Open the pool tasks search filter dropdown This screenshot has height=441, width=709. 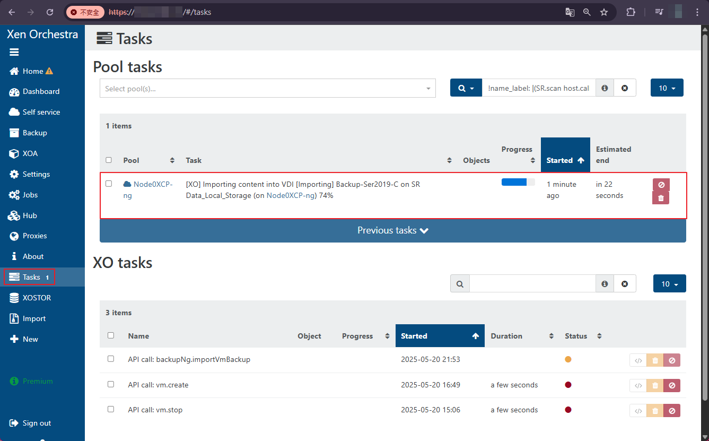[466, 88]
